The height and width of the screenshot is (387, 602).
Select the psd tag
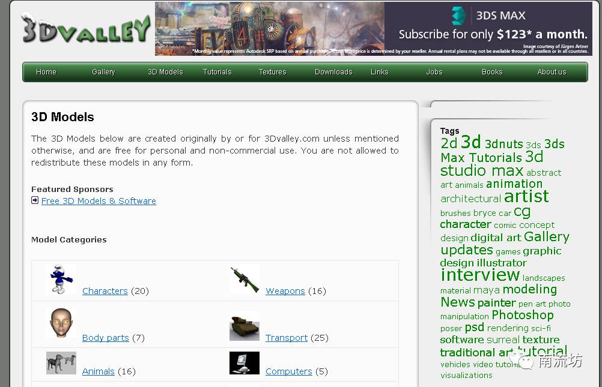pos(475,328)
